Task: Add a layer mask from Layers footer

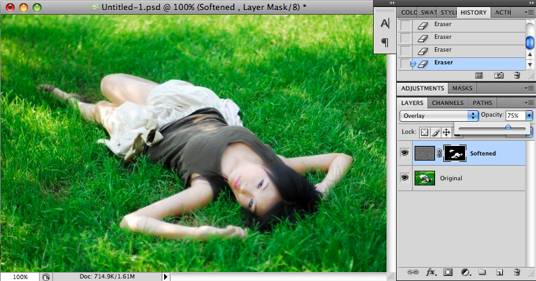Action: coord(448,272)
